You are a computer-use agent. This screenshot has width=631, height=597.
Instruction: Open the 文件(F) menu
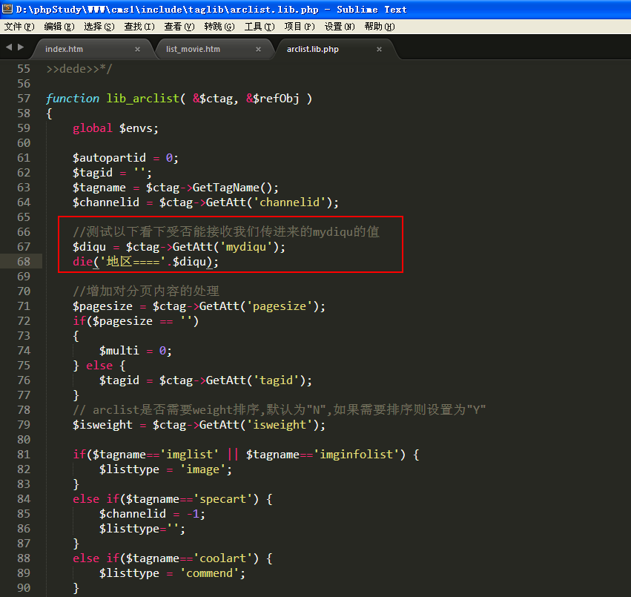(19, 27)
